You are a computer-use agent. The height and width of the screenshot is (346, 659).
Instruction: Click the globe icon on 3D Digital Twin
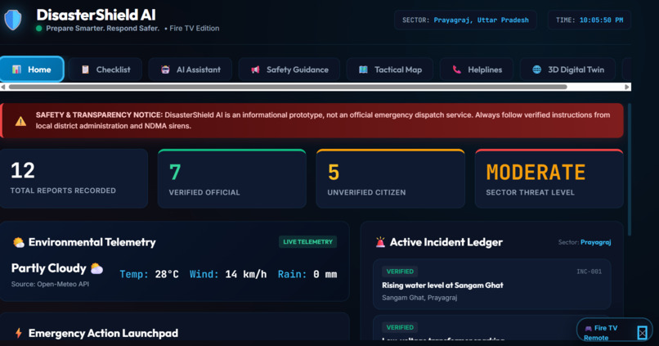536,70
